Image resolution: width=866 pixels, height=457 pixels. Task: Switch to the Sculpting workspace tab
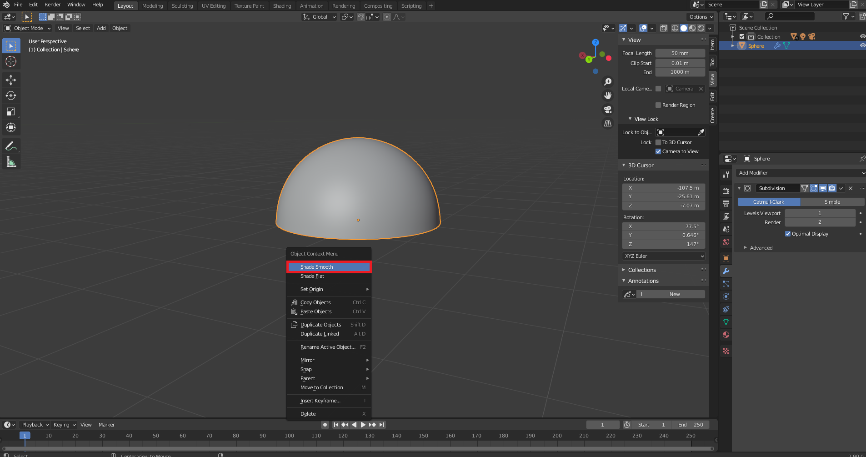pyautogui.click(x=182, y=6)
